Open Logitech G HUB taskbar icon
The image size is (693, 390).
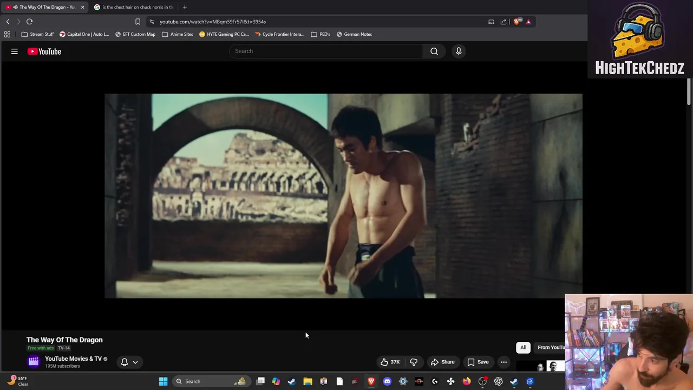(435, 381)
